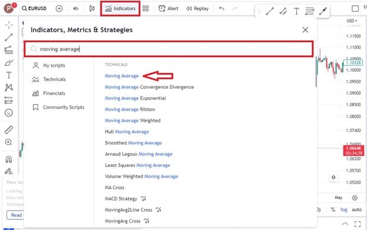367x230 pixels.
Task: Start bar Replay mode
Action: pyautogui.click(x=197, y=9)
